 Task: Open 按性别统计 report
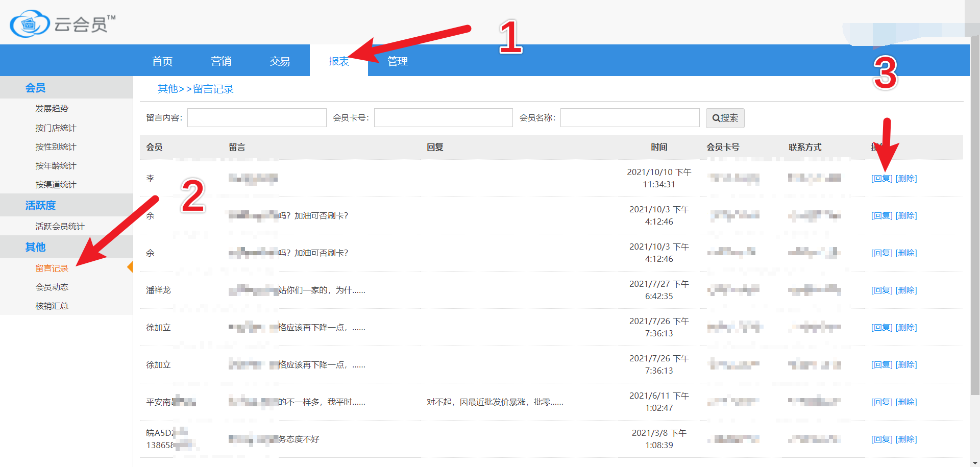(56, 146)
